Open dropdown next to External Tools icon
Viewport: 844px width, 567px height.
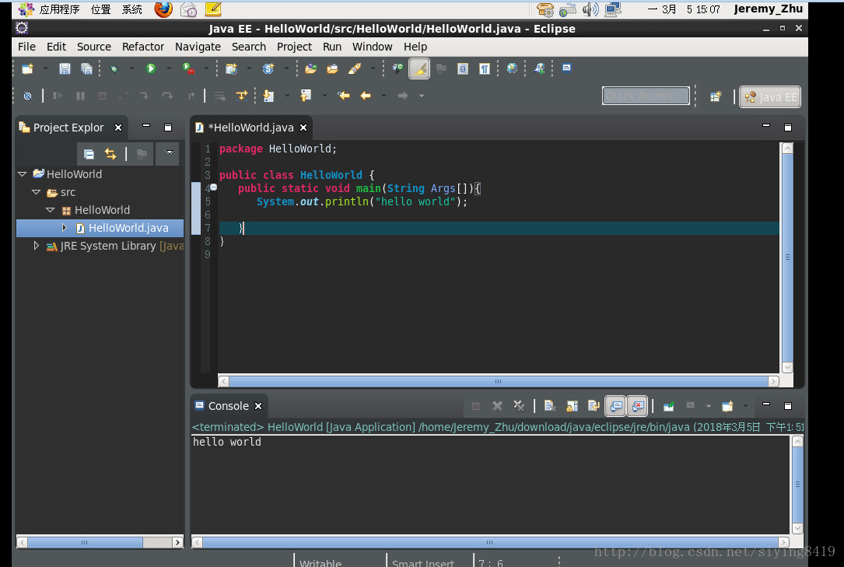point(206,68)
